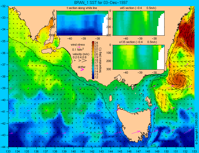Open the u45 section inset plot
199x153 pixels.
click(139, 23)
